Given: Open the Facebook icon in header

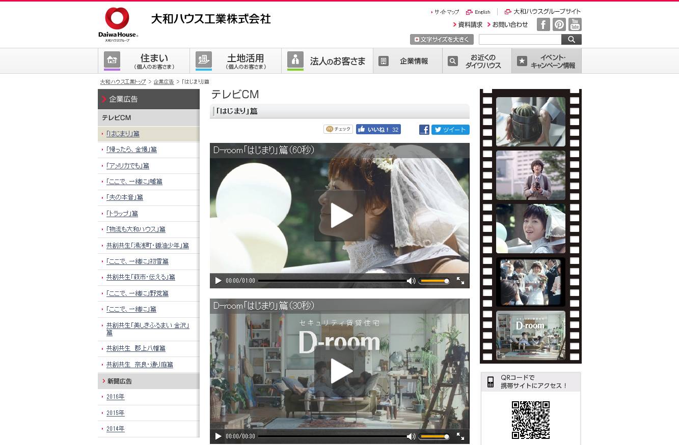Looking at the screenshot, I should pos(544,24).
